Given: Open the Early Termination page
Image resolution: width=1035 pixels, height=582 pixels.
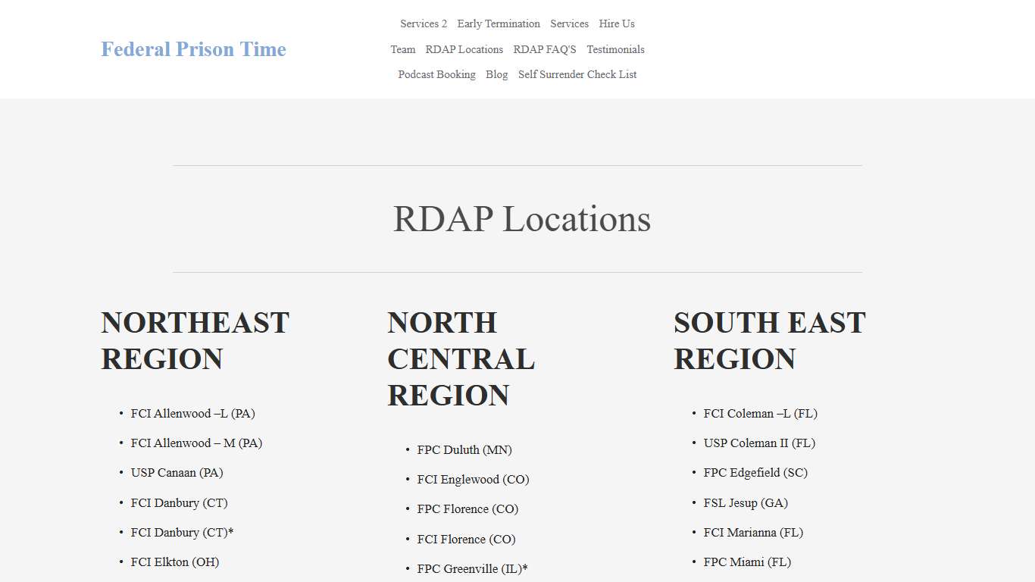Looking at the screenshot, I should point(499,23).
